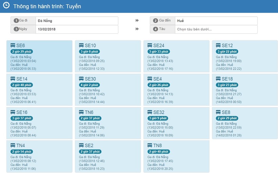
Task: Click the train icon next to SE6
Action: click(x=13, y=46)
